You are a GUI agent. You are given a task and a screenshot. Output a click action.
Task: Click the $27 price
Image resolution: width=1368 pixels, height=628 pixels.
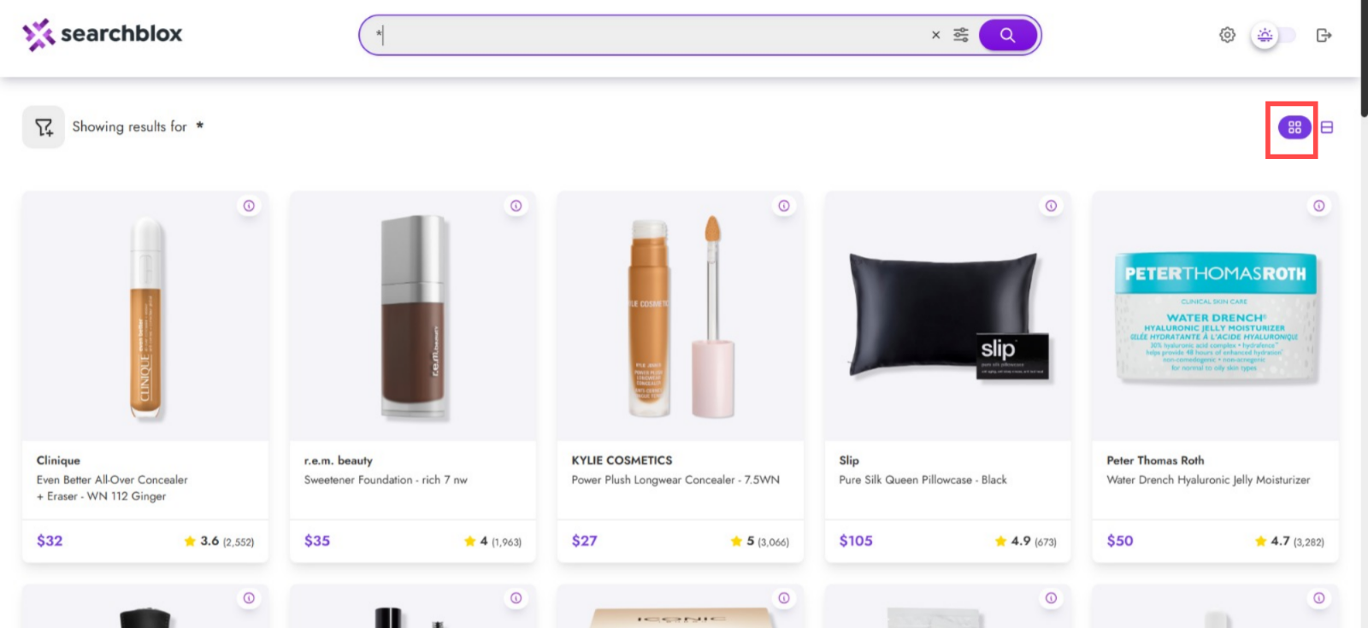tap(585, 541)
